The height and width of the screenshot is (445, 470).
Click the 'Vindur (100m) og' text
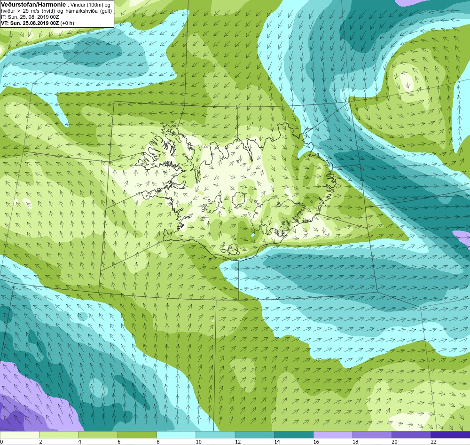(x=90, y=5)
